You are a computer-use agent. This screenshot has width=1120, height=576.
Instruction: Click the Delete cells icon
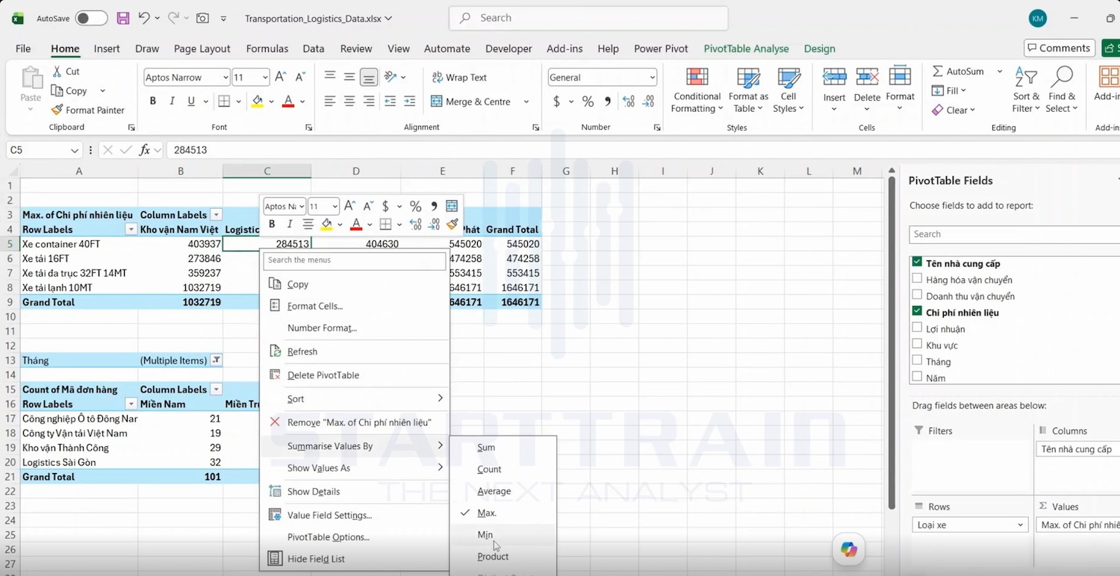867,77
